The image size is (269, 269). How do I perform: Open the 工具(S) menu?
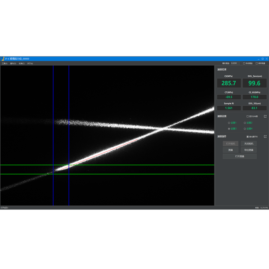5,64
